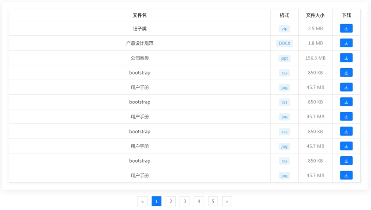Download the first 用户手册 jpg file
The image size is (371, 210).
pyautogui.click(x=346, y=87)
